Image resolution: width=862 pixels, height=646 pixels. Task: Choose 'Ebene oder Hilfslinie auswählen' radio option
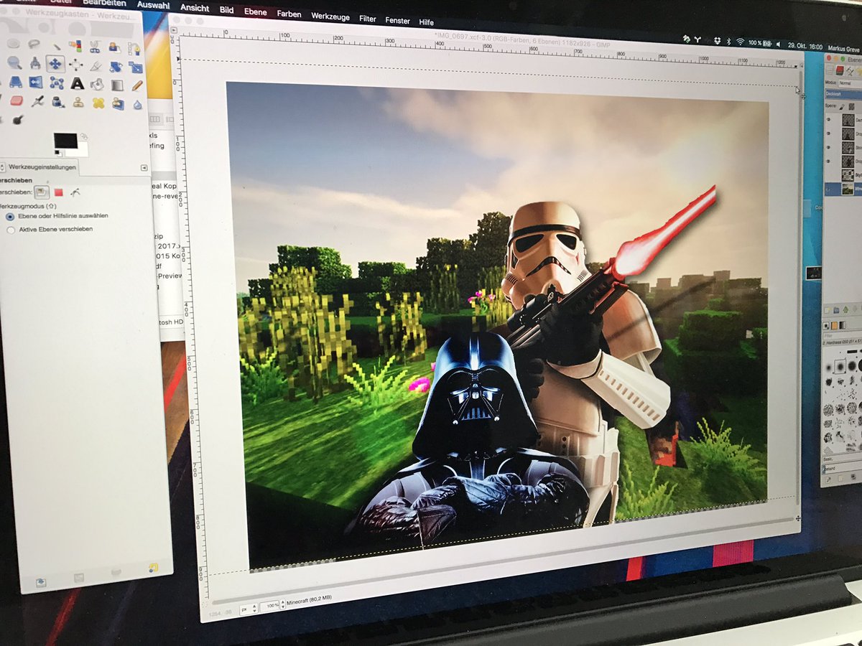point(10,216)
